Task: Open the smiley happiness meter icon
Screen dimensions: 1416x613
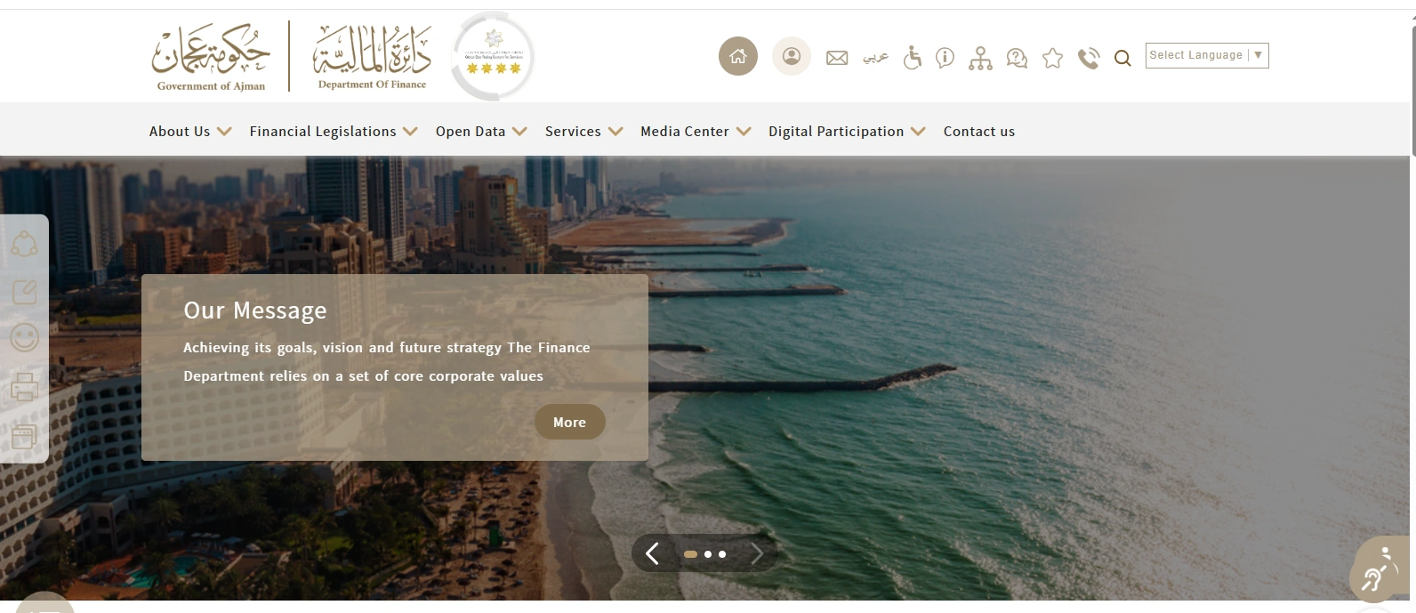Action: coord(24,337)
